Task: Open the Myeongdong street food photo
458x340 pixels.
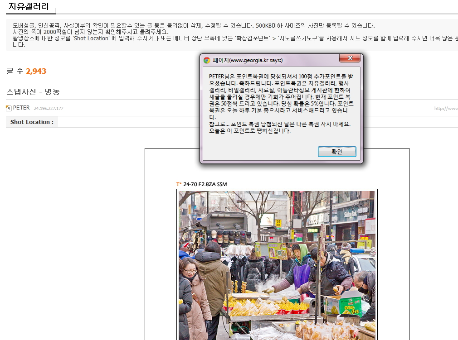Action: (277, 265)
